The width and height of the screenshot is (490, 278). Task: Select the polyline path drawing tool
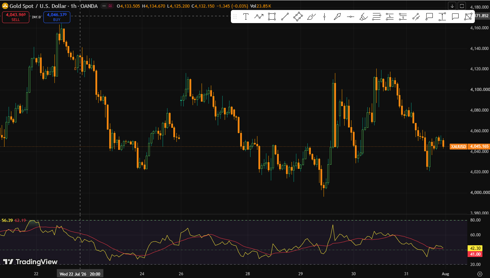259,17
